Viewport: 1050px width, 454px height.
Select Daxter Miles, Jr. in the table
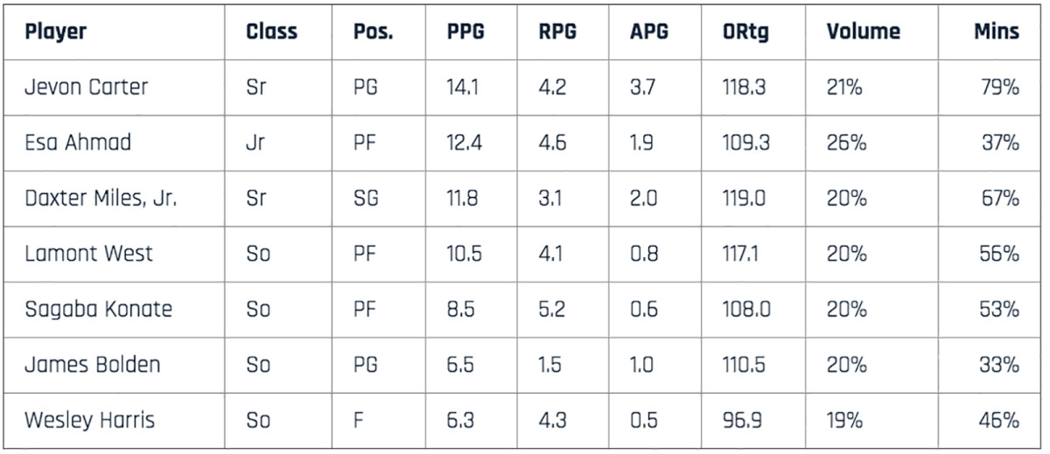pyautogui.click(x=101, y=198)
